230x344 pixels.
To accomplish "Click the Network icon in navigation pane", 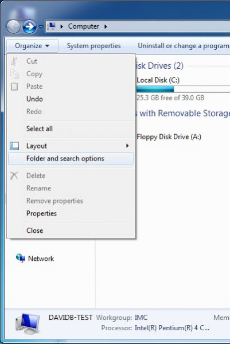I will click(x=21, y=258).
